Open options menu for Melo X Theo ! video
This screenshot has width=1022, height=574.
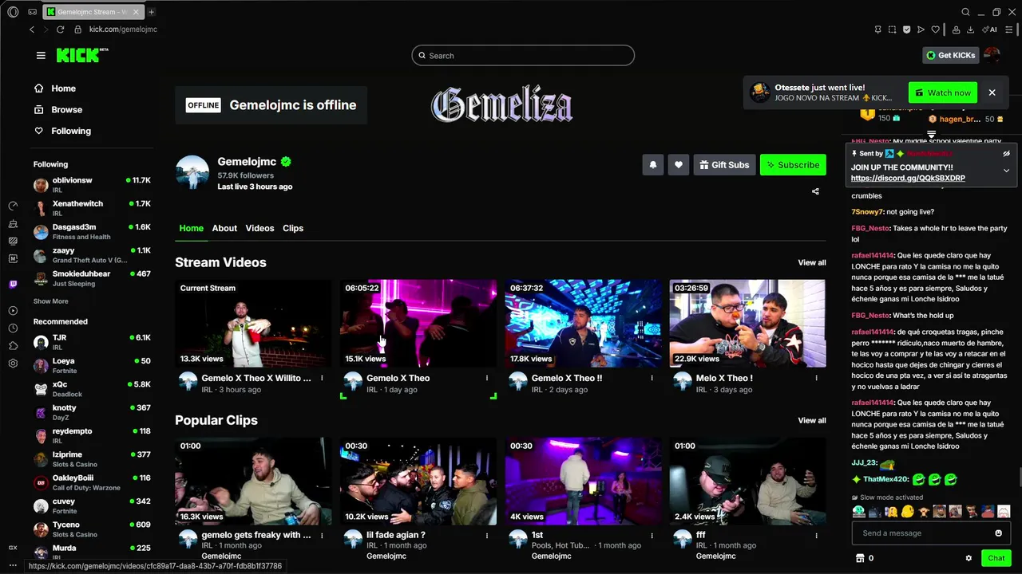point(816,378)
